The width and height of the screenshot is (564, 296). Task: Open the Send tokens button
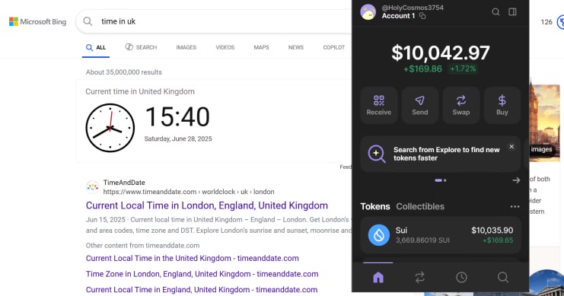(x=419, y=105)
